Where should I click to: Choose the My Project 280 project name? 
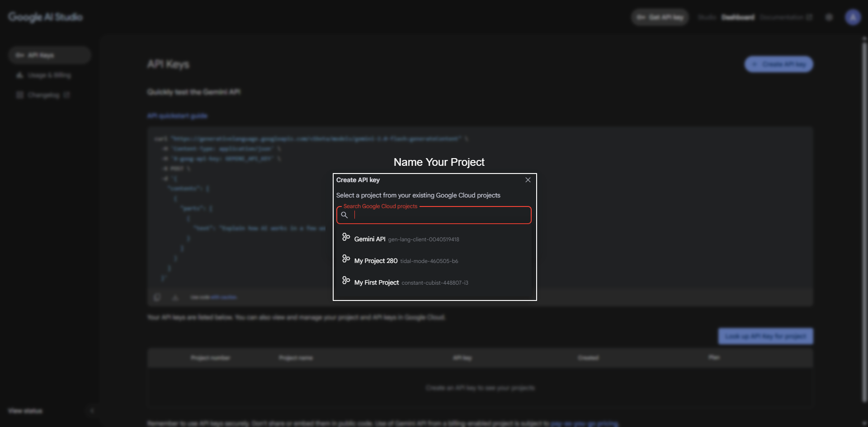(x=376, y=261)
